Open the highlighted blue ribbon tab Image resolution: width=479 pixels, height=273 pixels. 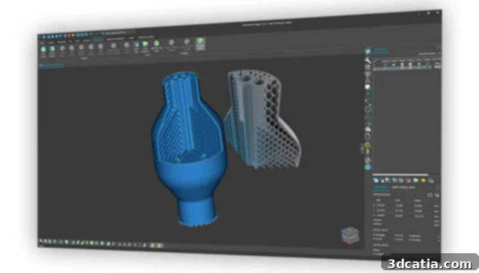[98, 40]
